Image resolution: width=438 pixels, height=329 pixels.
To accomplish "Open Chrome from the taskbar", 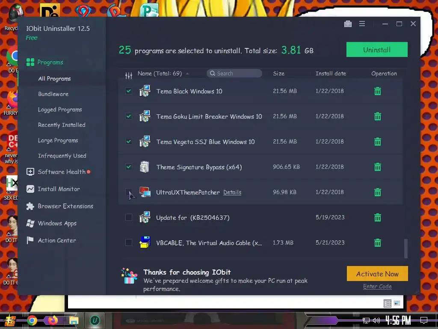I will click(x=32, y=320).
